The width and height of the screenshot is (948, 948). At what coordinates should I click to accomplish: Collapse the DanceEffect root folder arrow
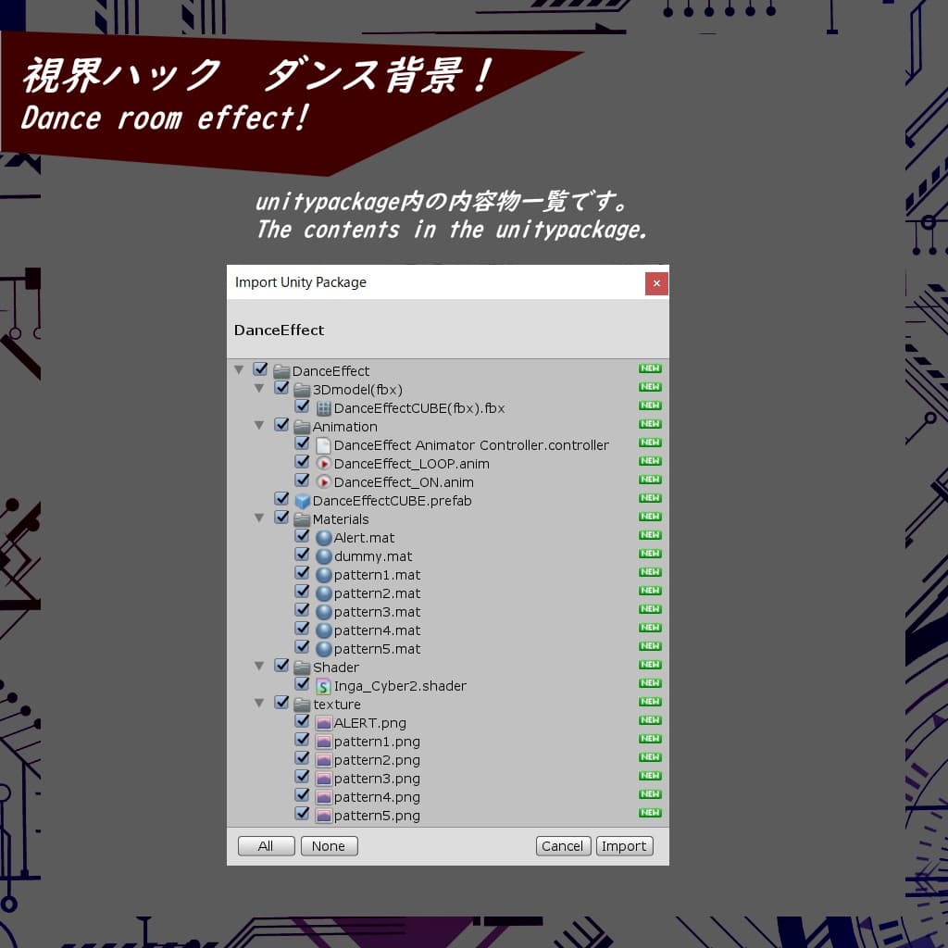tap(239, 369)
